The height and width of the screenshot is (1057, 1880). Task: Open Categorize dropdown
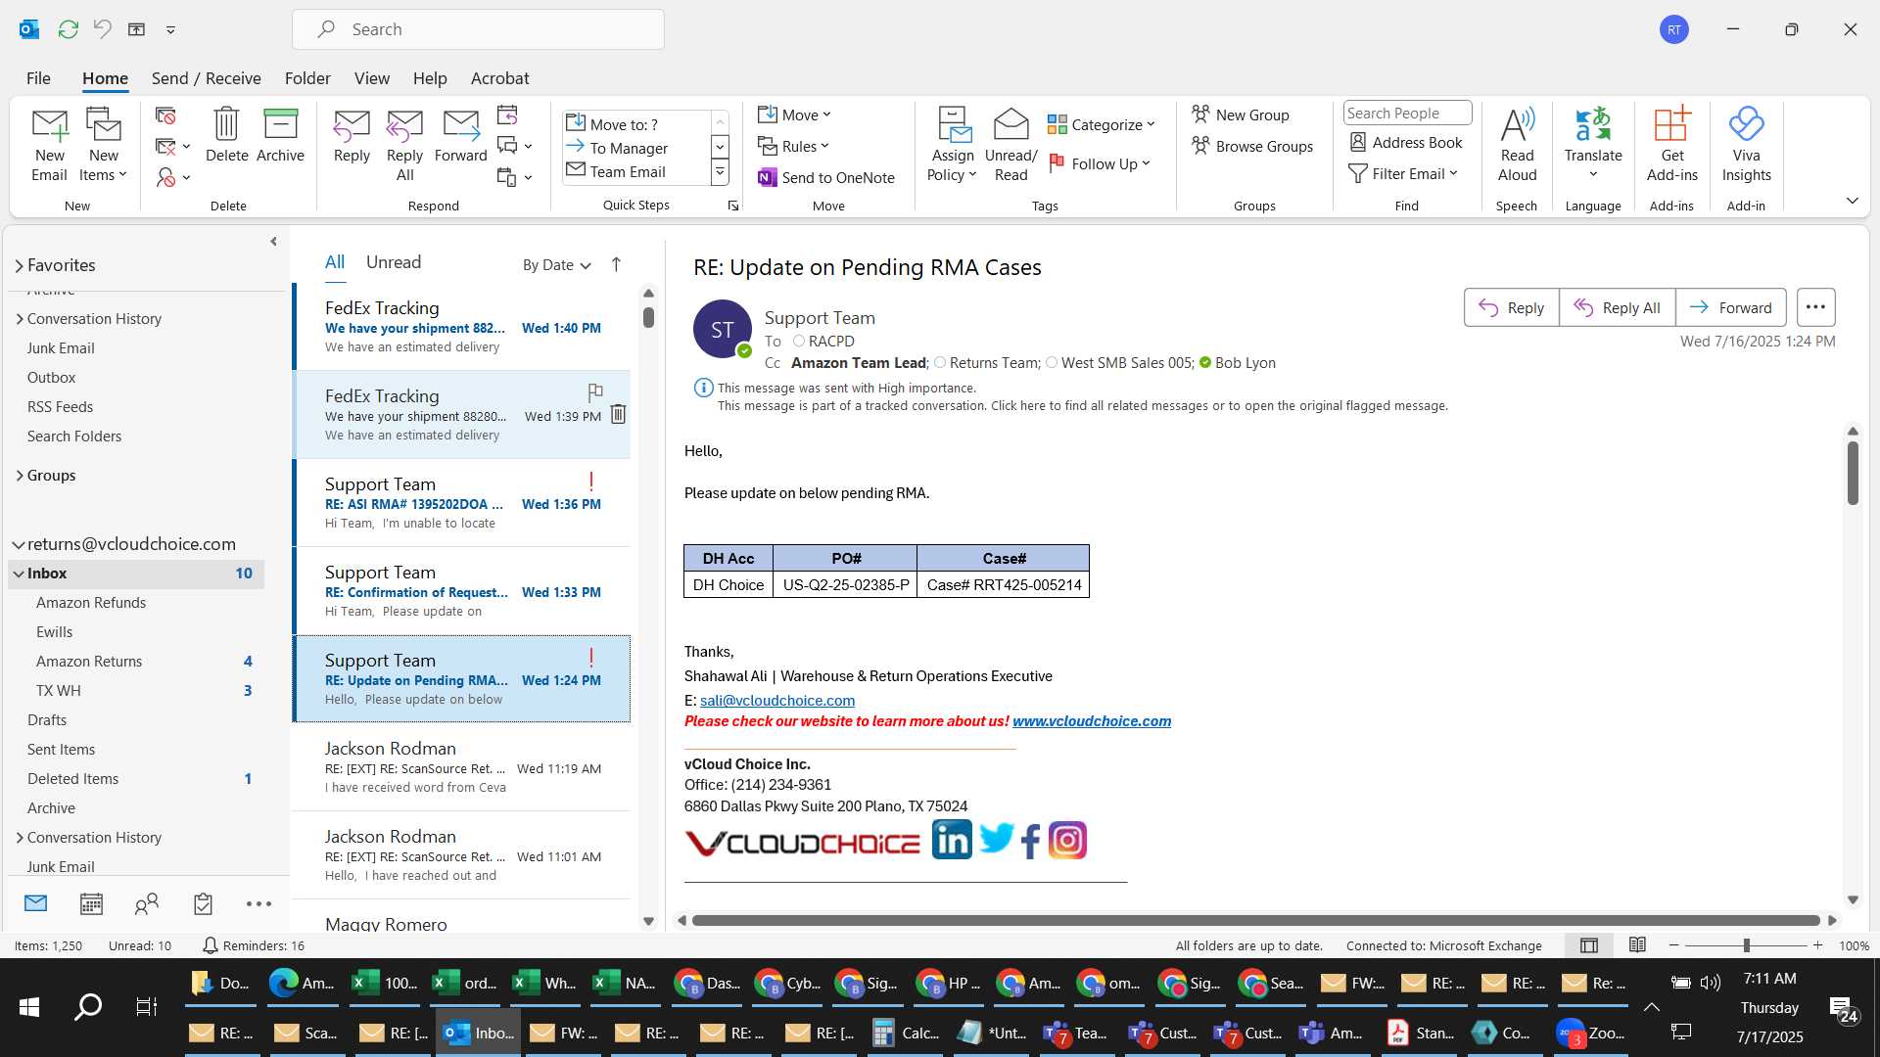1101,124
